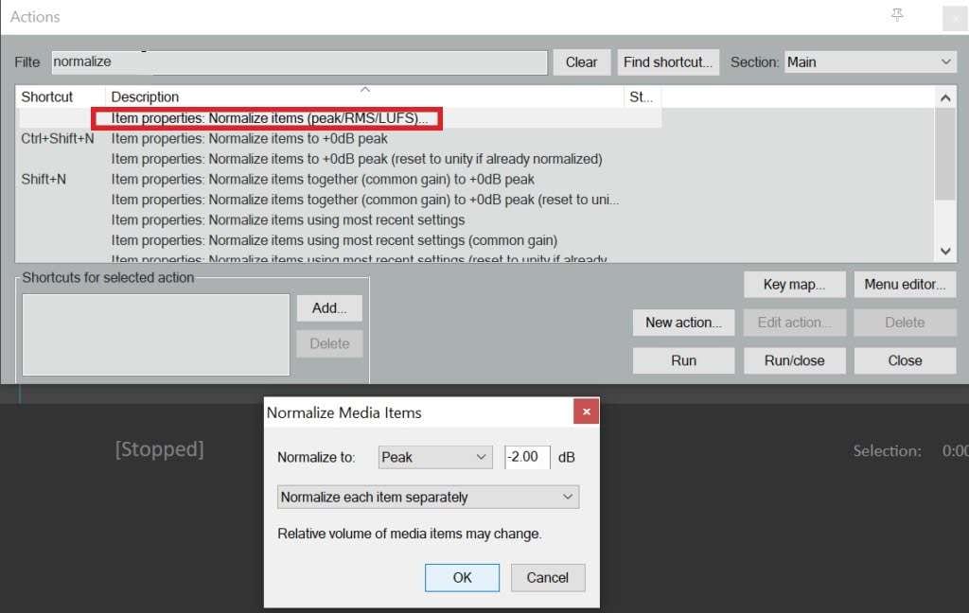Create a New action
Image resolution: width=969 pixels, height=613 pixels.
(x=683, y=323)
